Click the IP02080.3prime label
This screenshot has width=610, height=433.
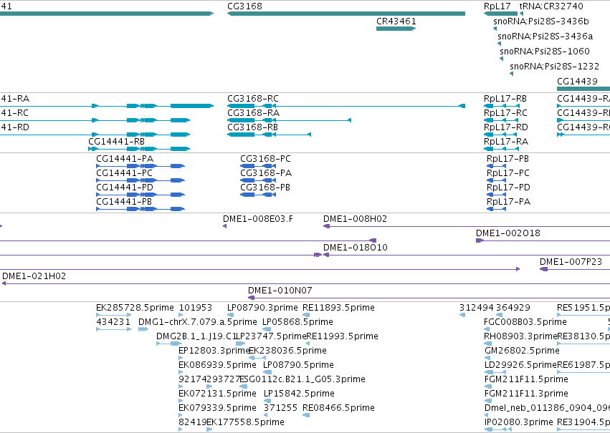click(x=518, y=422)
